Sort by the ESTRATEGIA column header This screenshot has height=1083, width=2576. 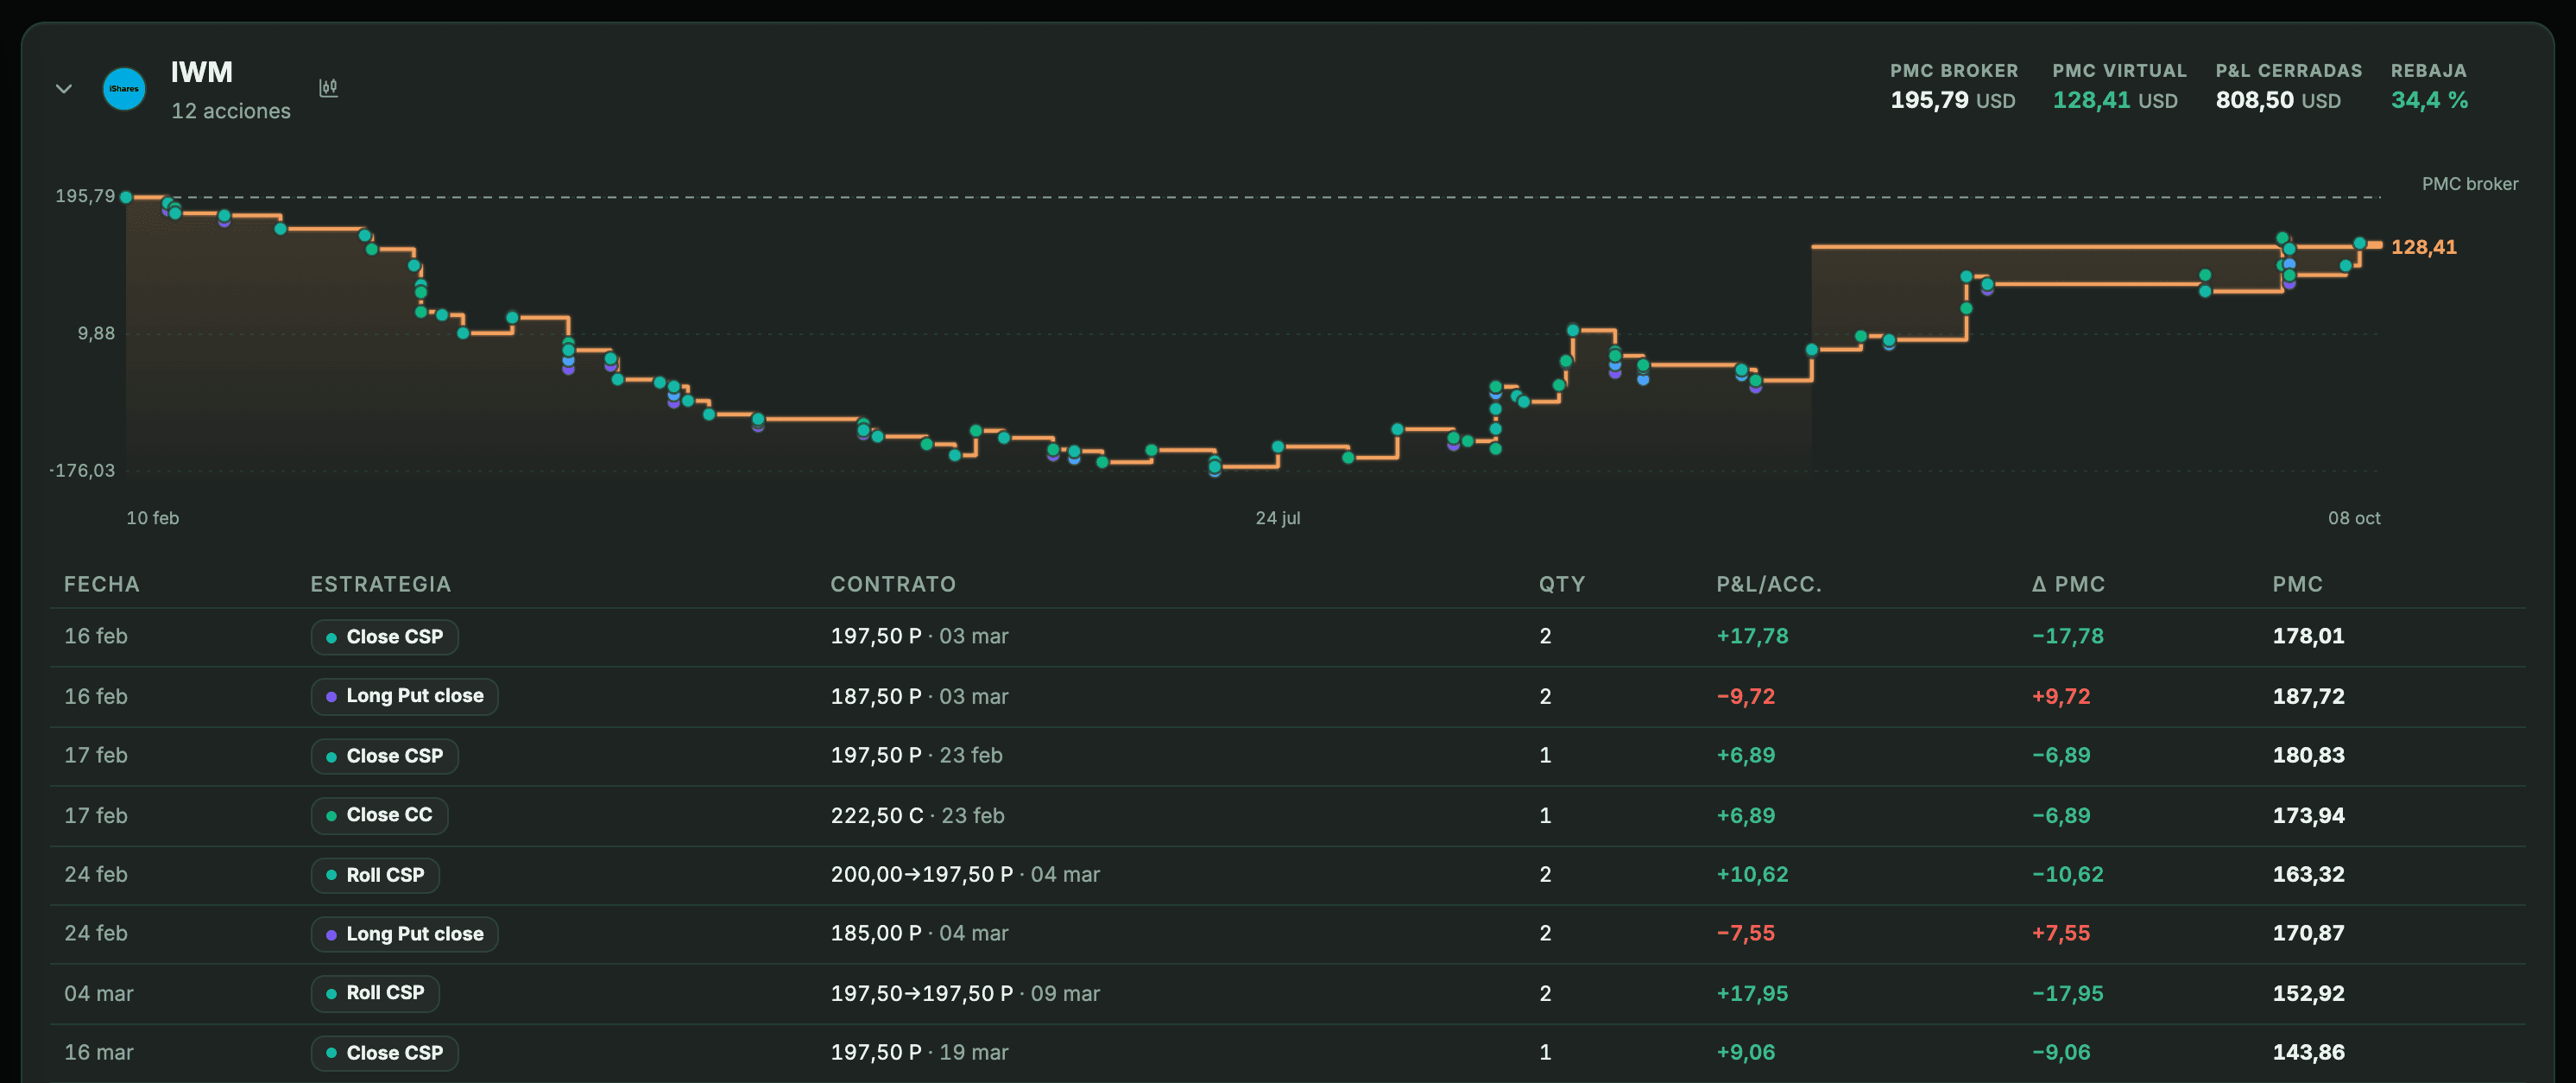(381, 584)
